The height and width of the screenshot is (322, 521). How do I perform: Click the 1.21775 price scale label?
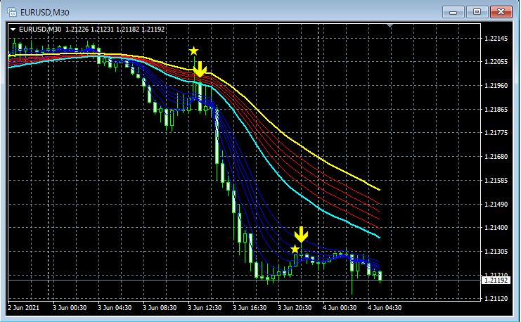coord(496,133)
